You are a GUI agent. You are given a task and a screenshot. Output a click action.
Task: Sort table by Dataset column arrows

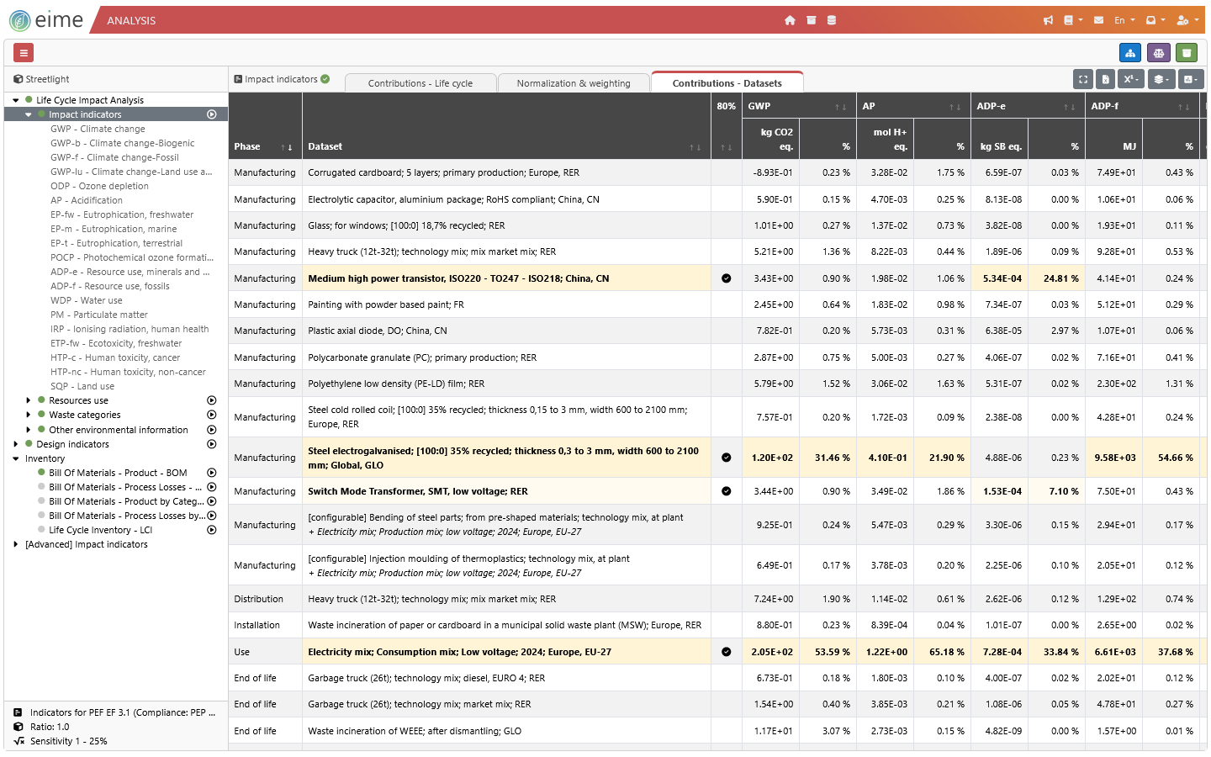695,147
